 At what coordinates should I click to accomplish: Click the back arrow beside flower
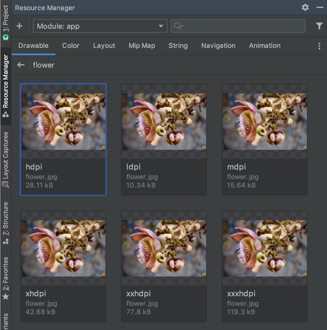tap(21, 65)
